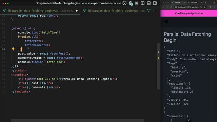Open the hamburger menu in Vue app
Viewport: 217px width, 122px height.
point(166,22)
